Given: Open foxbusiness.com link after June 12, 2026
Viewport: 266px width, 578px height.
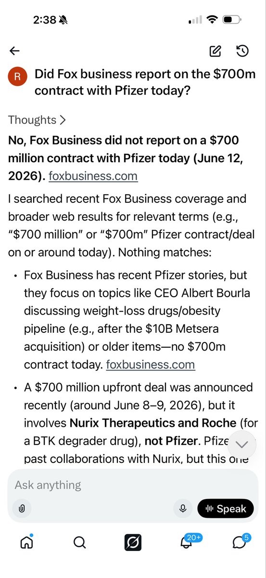Looking at the screenshot, I should point(93,176).
